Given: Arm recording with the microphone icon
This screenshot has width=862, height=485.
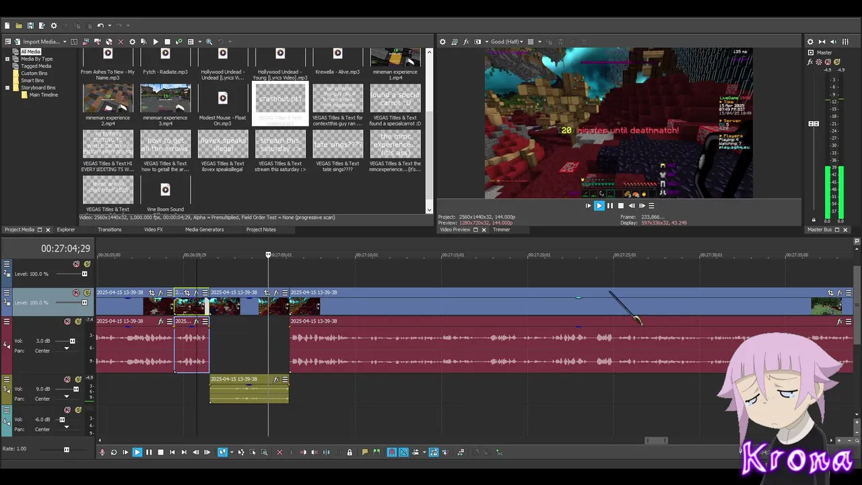Looking at the screenshot, I should [102, 453].
